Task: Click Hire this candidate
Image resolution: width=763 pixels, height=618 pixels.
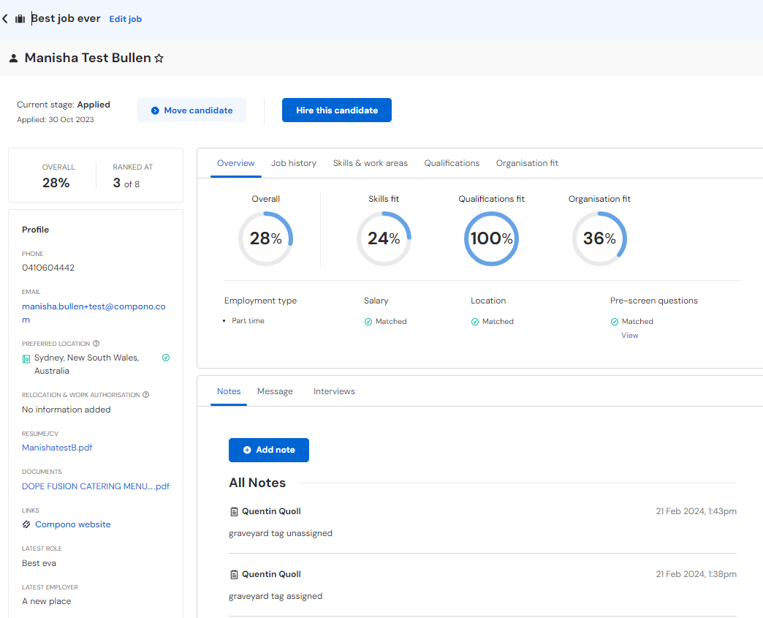Action: 337,110
